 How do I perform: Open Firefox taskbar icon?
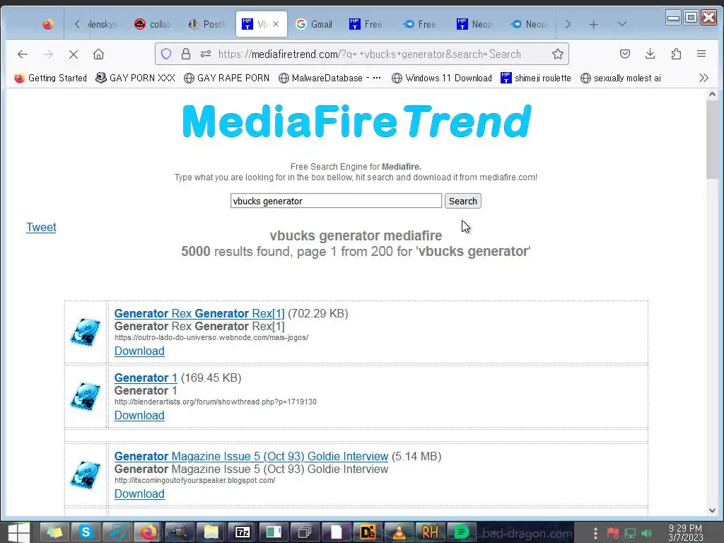coord(148,532)
